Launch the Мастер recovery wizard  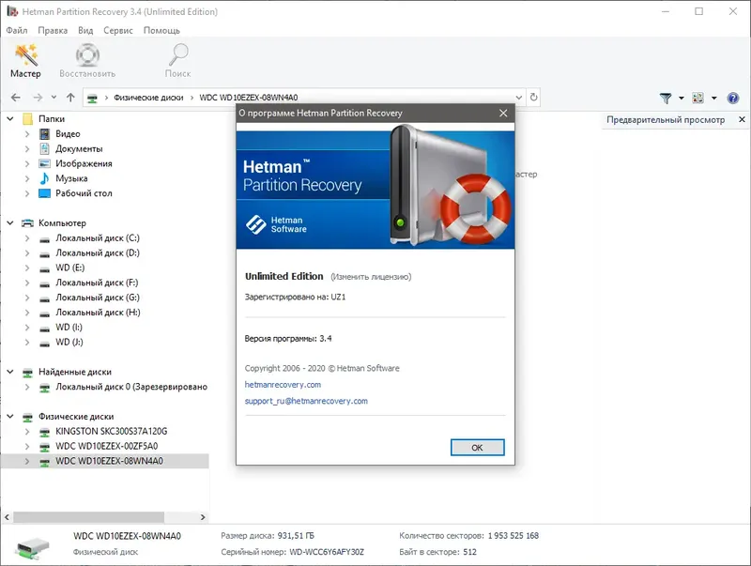click(25, 59)
